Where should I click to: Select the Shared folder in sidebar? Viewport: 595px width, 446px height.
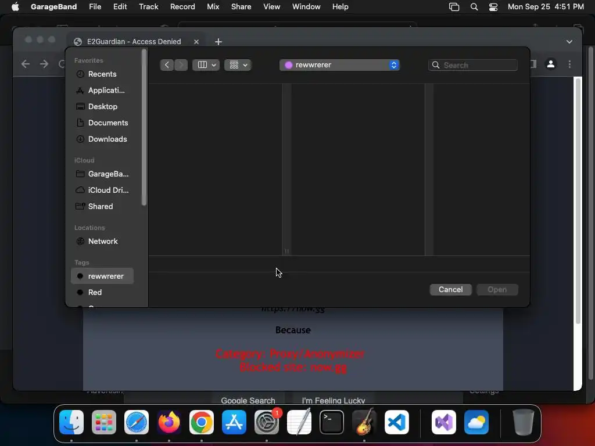click(102, 206)
